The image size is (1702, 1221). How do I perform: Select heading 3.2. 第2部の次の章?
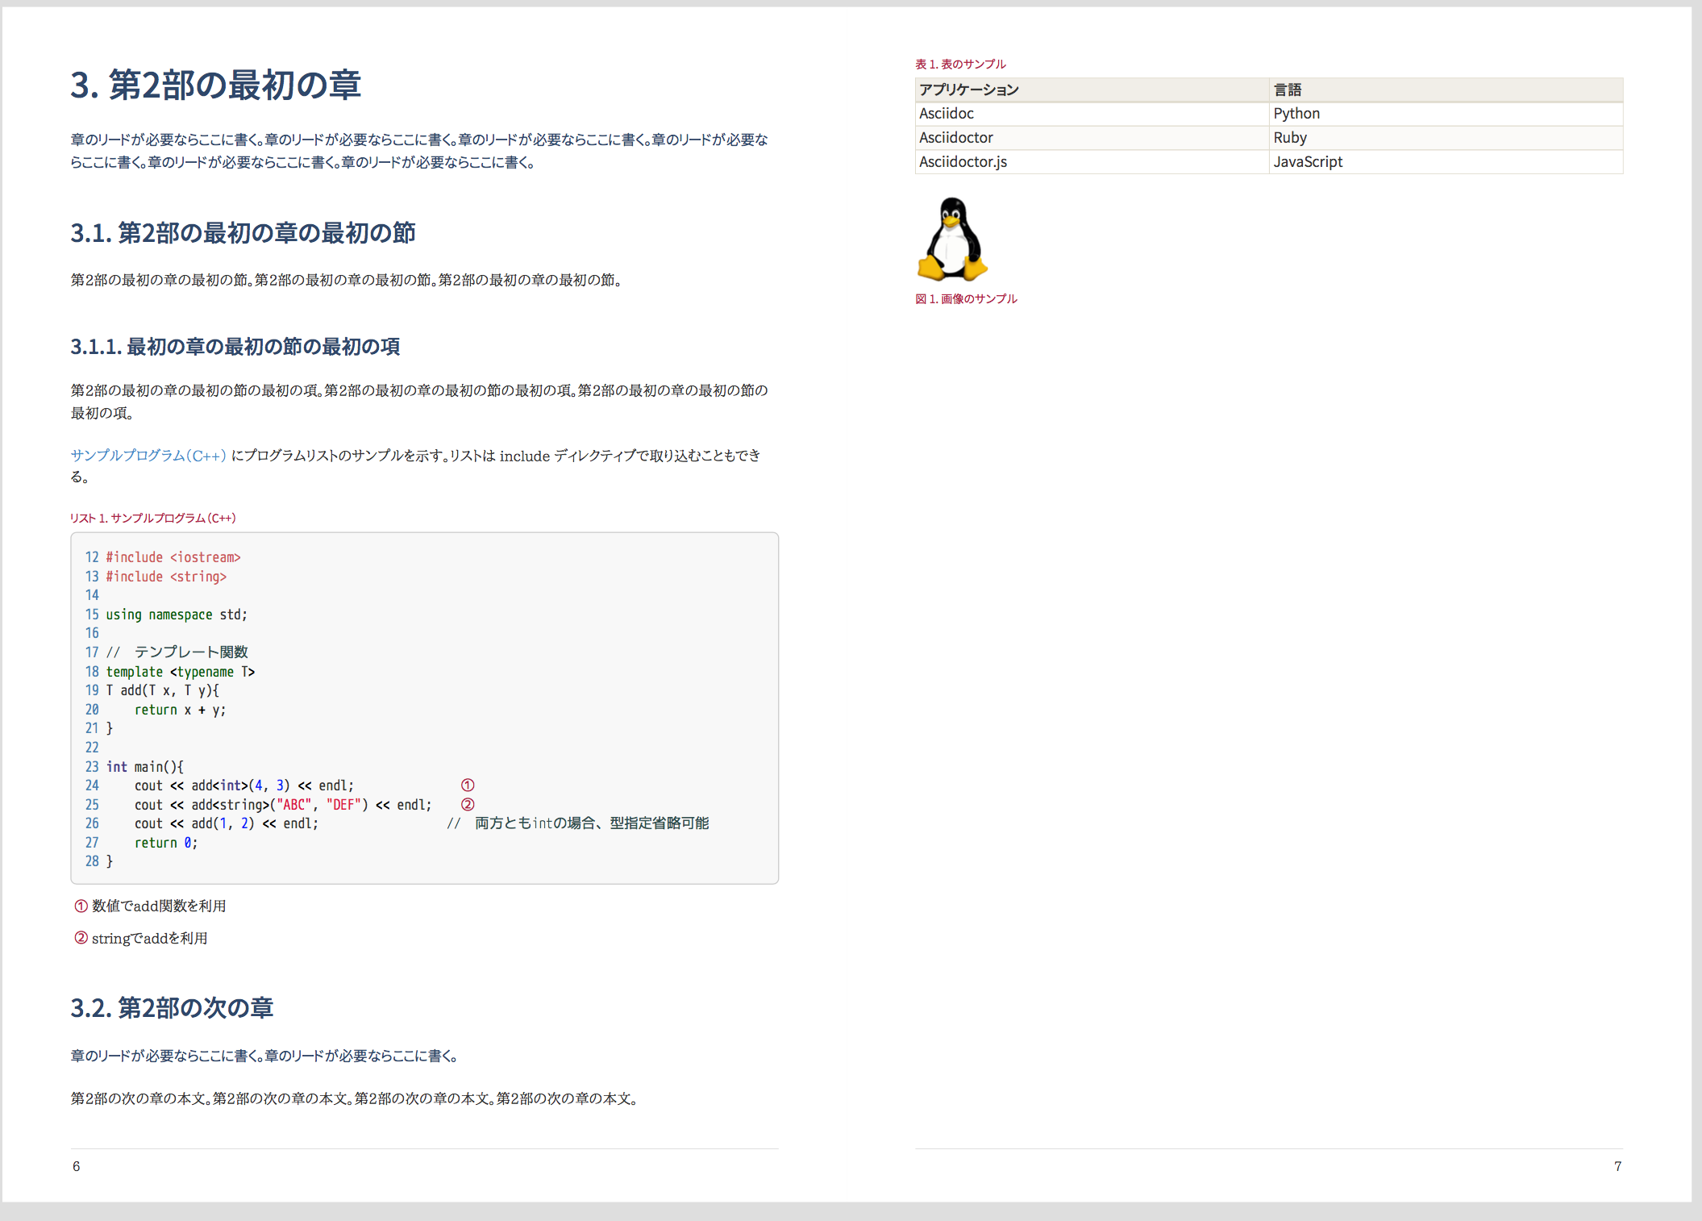click(172, 1008)
